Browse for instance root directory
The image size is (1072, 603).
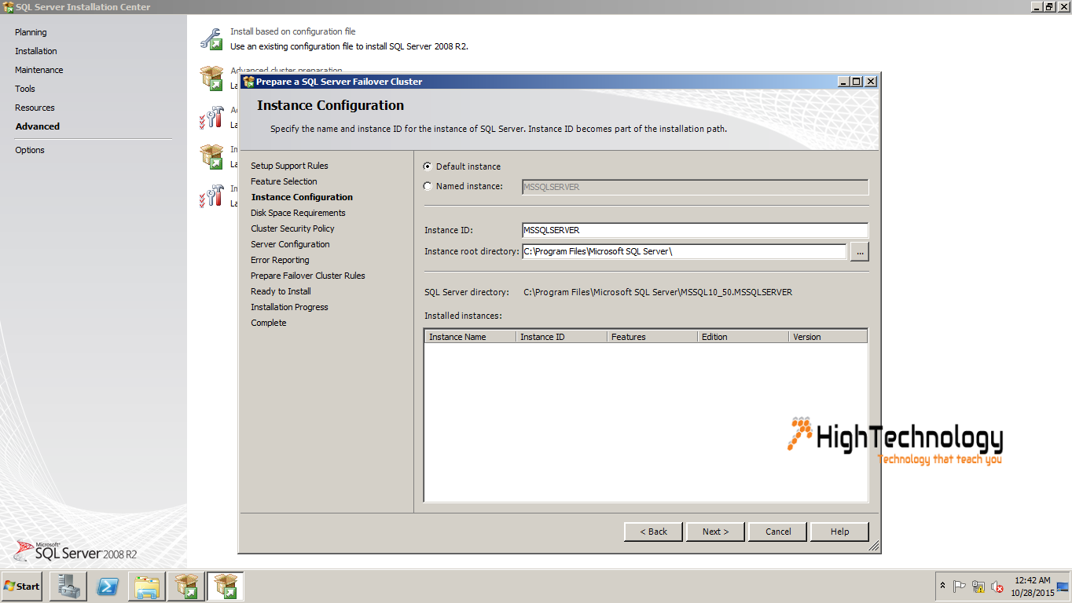859,251
